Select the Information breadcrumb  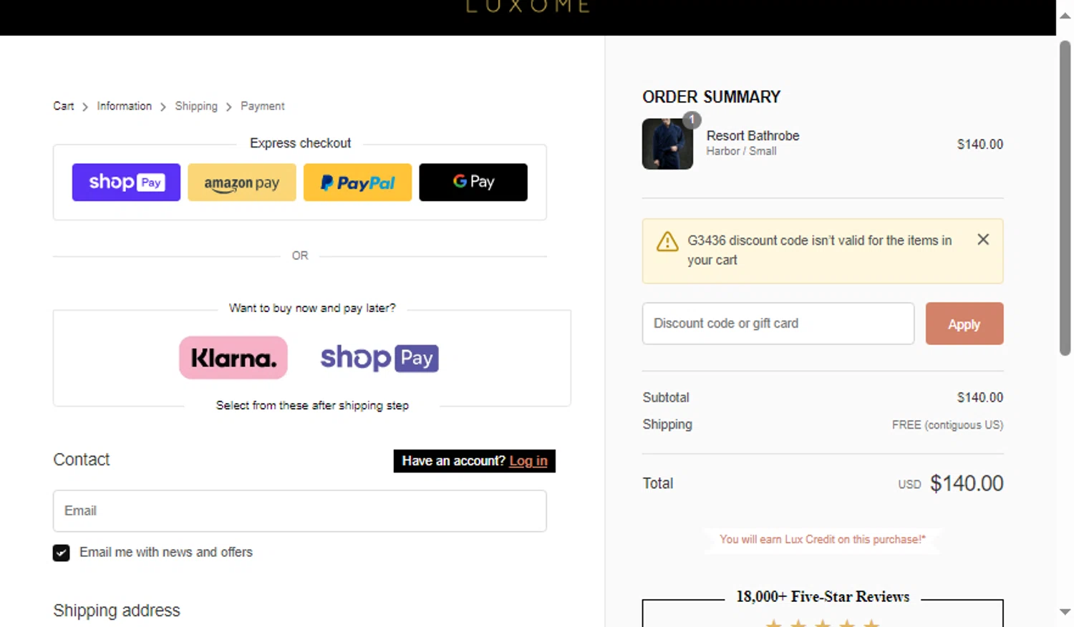coord(125,106)
